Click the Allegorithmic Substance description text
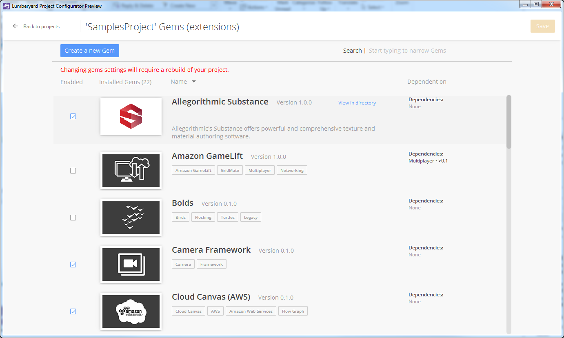Screen dimensions: 564x338 tap(273, 132)
